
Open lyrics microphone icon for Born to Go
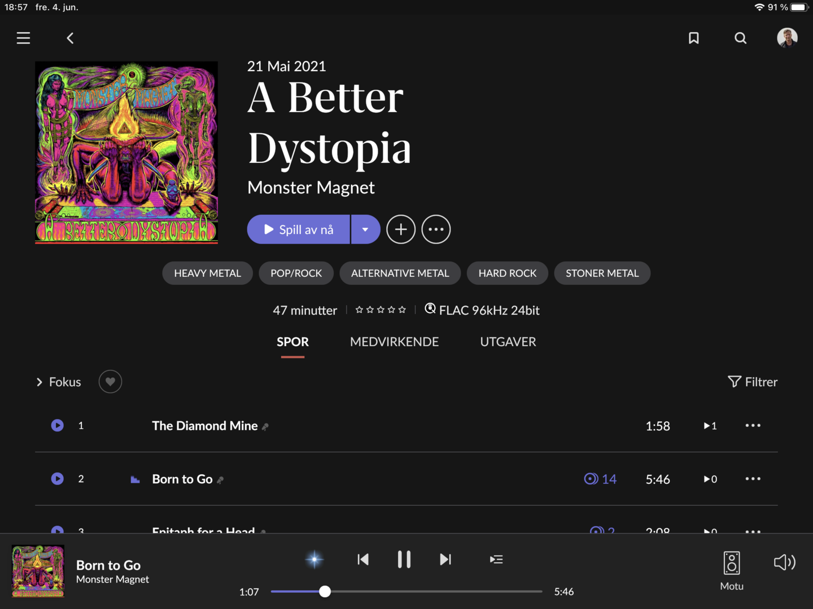[220, 480]
